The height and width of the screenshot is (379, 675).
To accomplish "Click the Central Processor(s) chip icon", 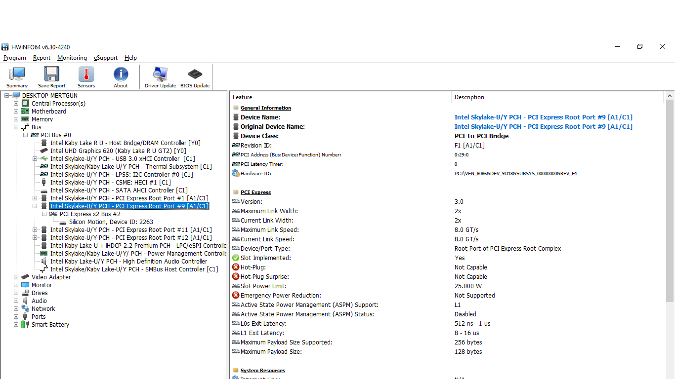I will (25, 104).
